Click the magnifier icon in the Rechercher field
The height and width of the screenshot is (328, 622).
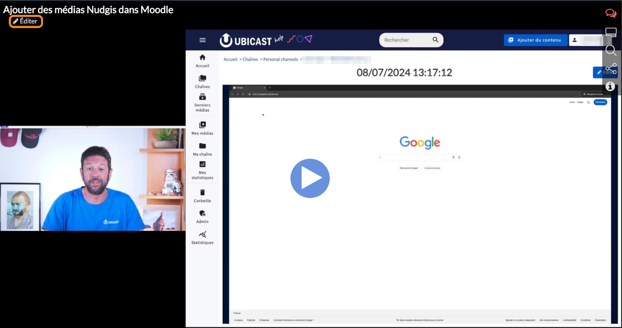436,40
